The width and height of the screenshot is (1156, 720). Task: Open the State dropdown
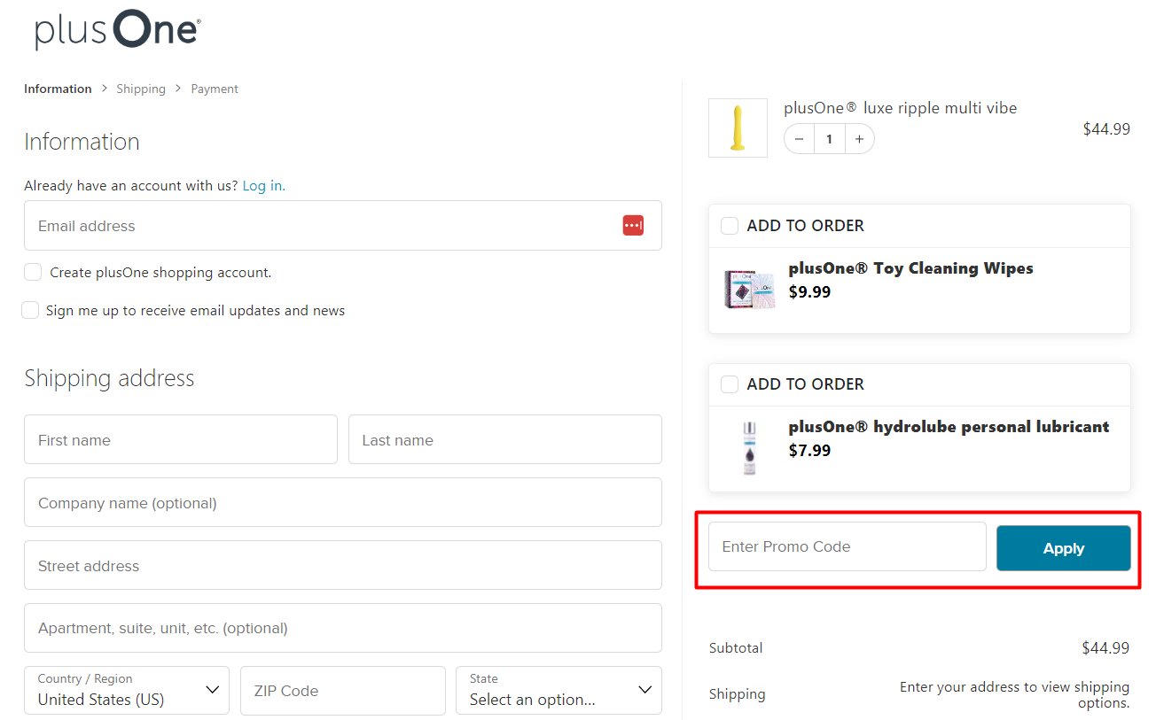point(559,691)
